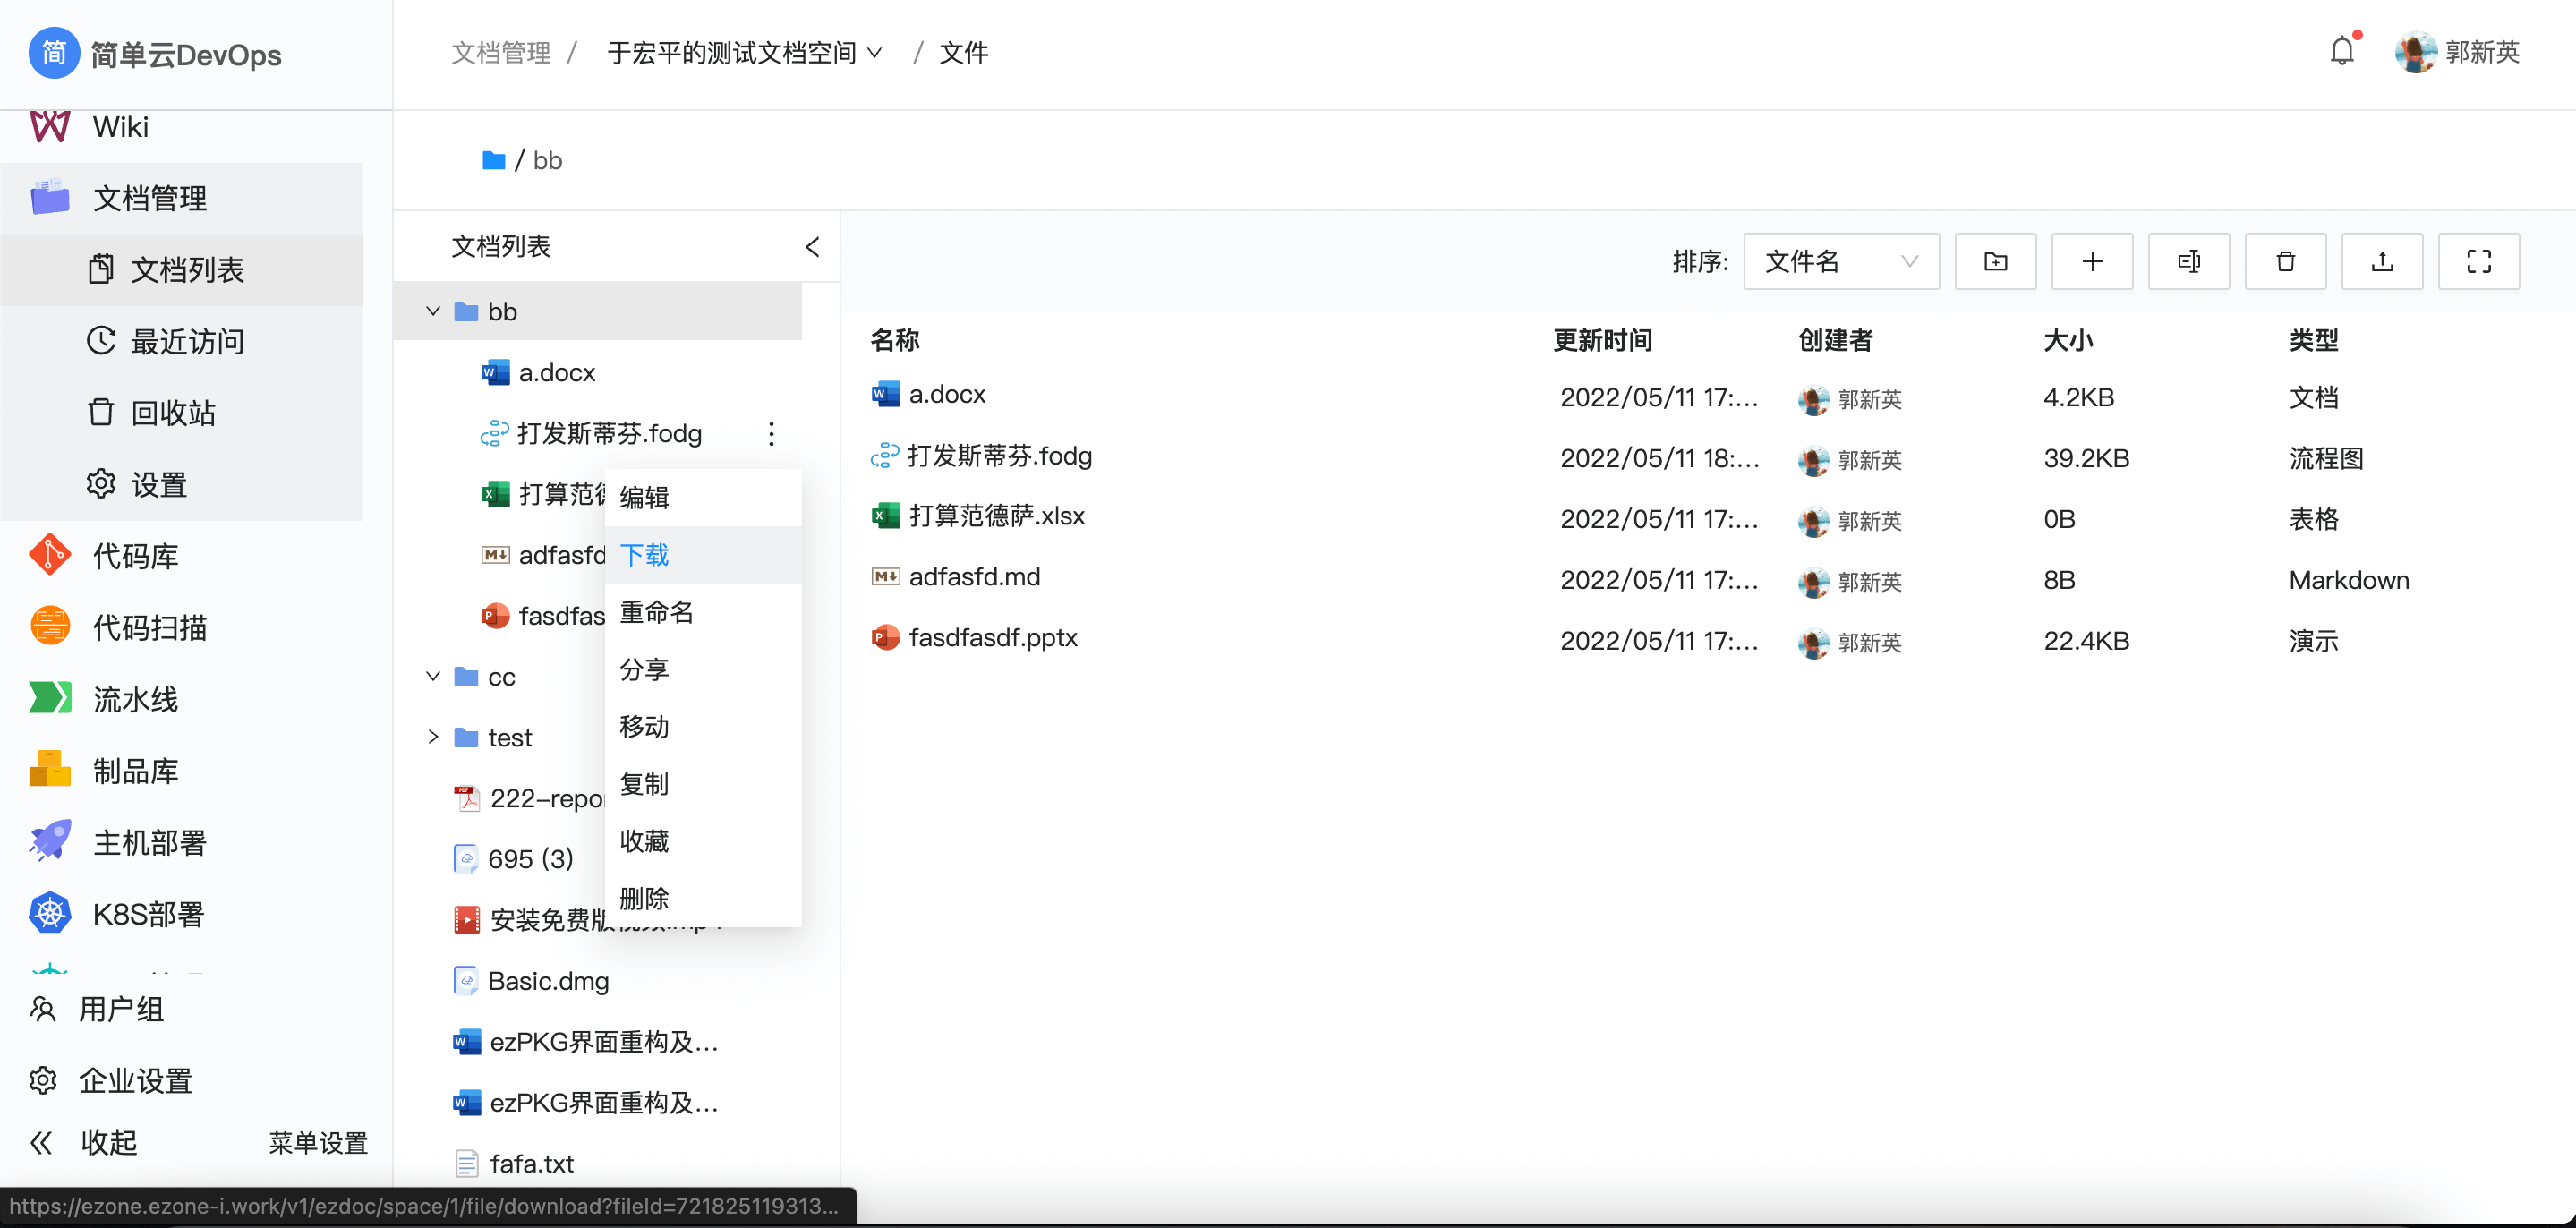Choose 分享 from the context menu
Viewport: 2576px width, 1228px height.
click(x=645, y=669)
